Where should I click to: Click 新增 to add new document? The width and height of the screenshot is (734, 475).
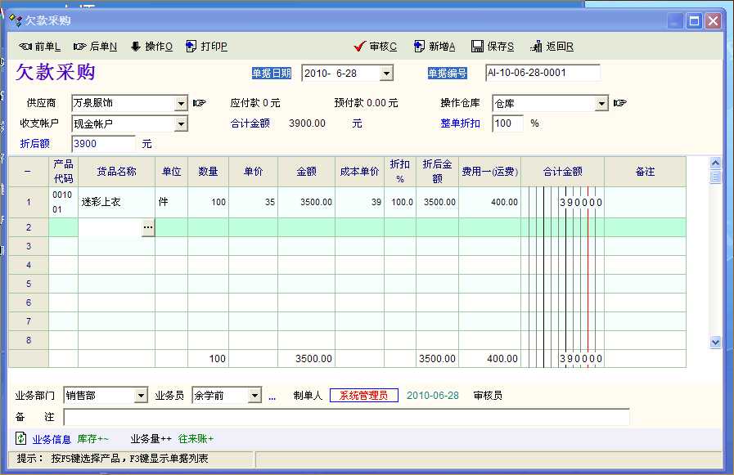419,47
